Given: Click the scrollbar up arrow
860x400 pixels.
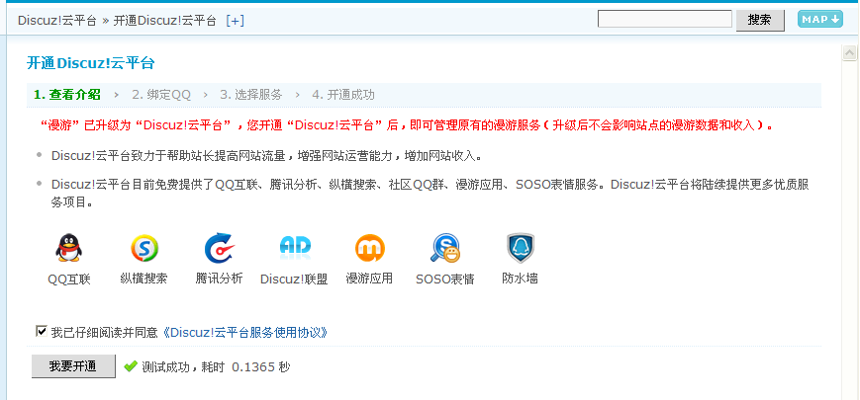Looking at the screenshot, I should pos(849,52).
